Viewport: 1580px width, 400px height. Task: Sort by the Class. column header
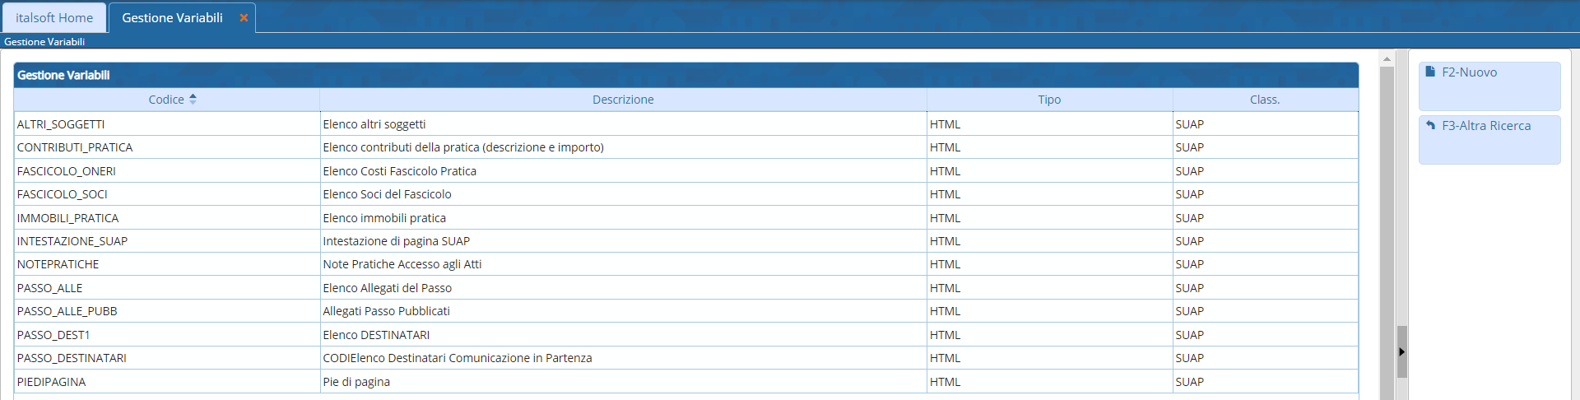coord(1265,100)
